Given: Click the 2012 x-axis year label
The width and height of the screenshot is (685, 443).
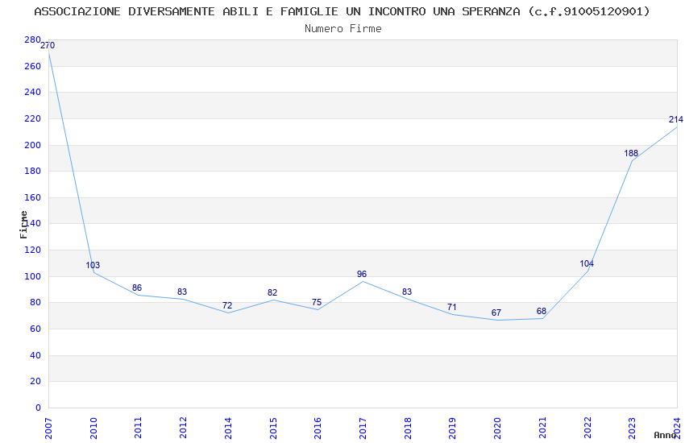Looking at the screenshot, I should pyautogui.click(x=183, y=428).
